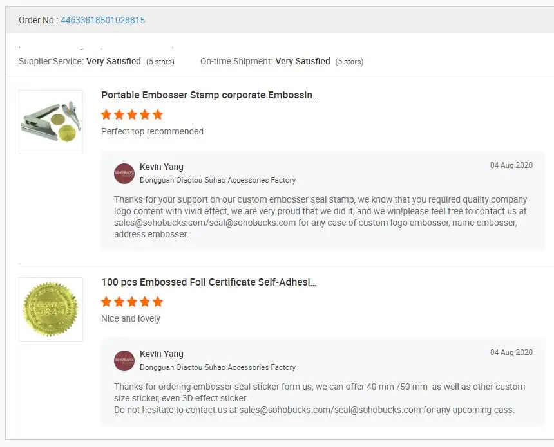Click the star rating under Embossed Foil Certificate

[x=132, y=302]
